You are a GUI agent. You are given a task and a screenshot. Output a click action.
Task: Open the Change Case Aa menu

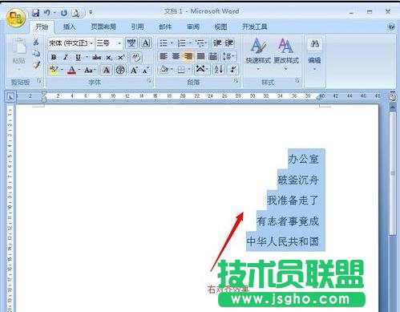coord(90,70)
